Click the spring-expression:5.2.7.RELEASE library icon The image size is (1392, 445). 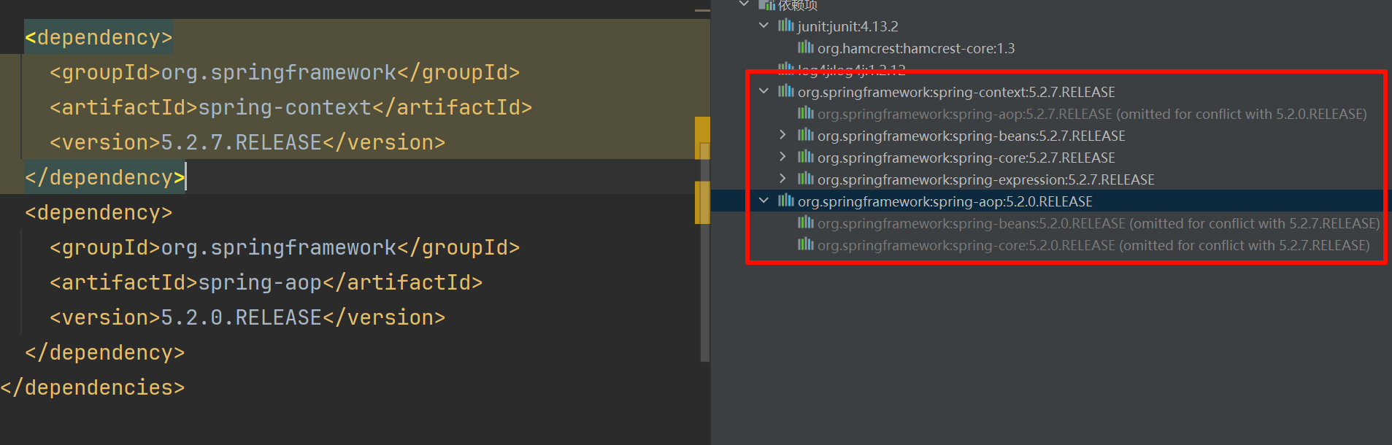(x=805, y=179)
